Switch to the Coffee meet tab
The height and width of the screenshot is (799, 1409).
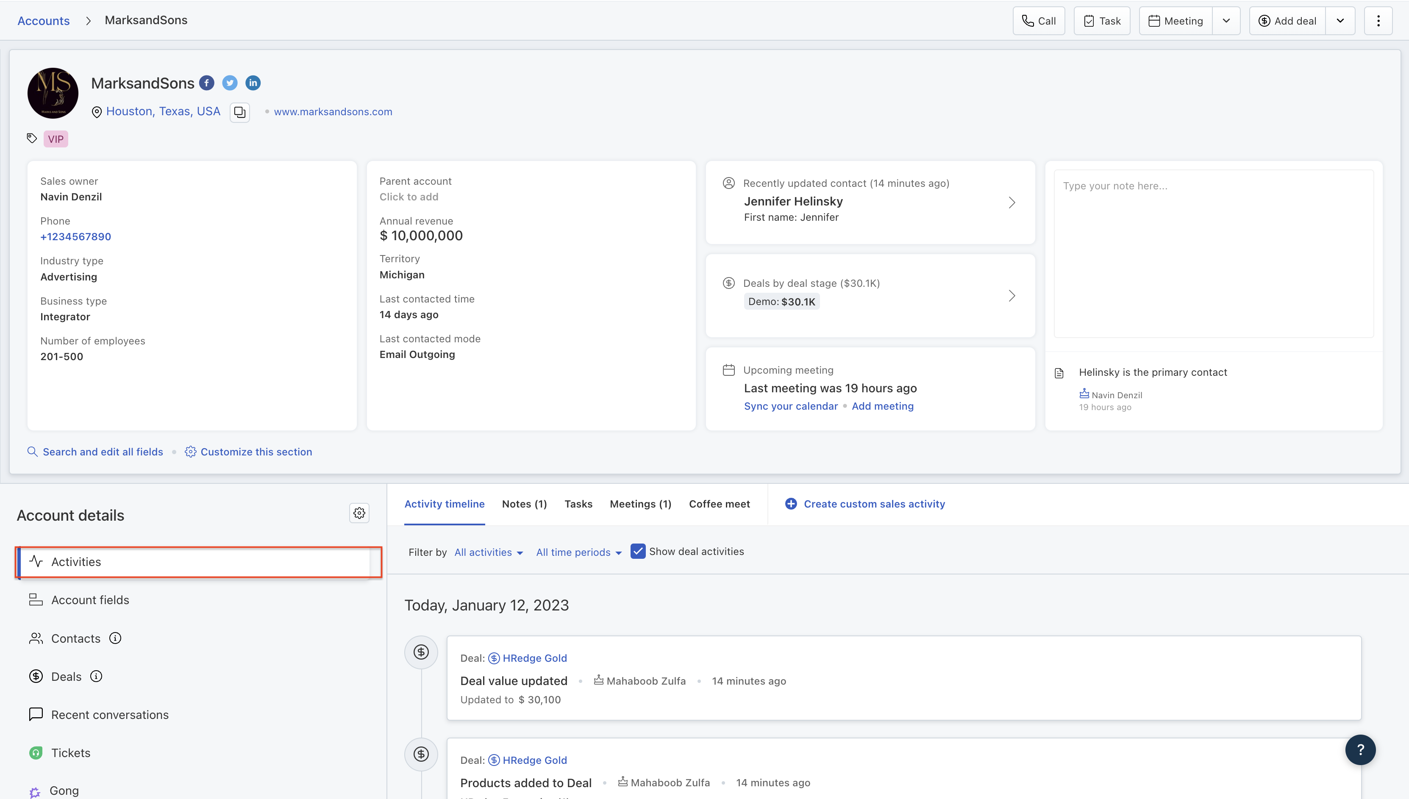[719, 504]
